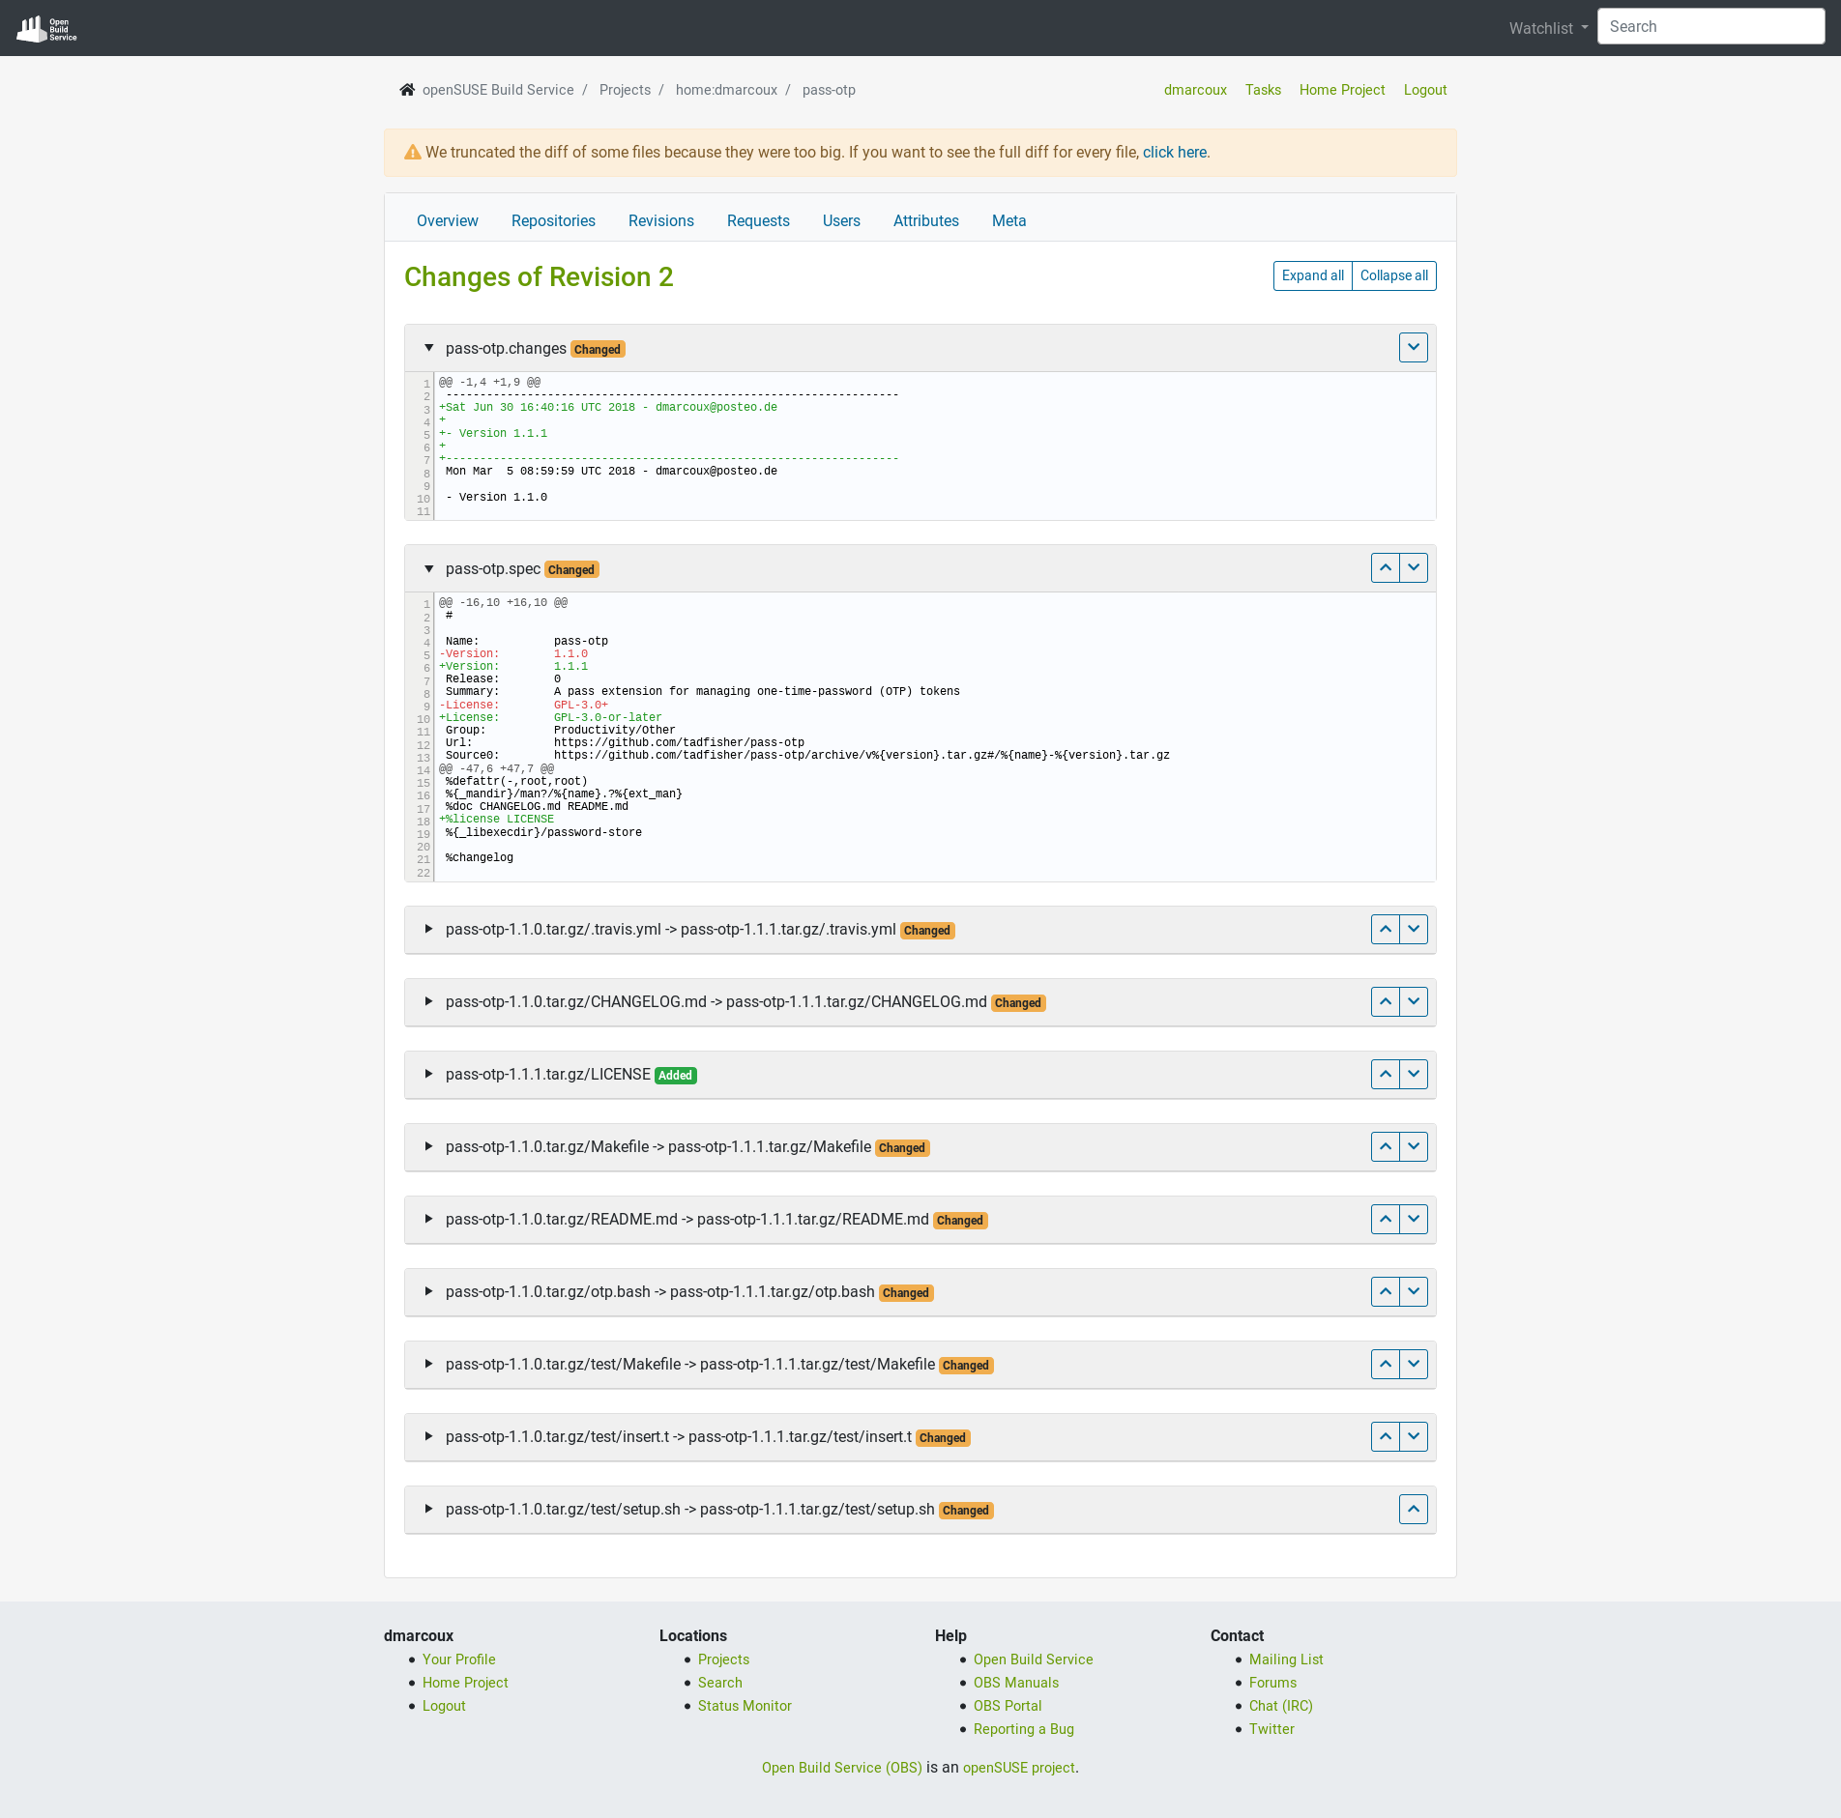Click the Collapse all button
The height and width of the screenshot is (1818, 1841).
click(1393, 275)
